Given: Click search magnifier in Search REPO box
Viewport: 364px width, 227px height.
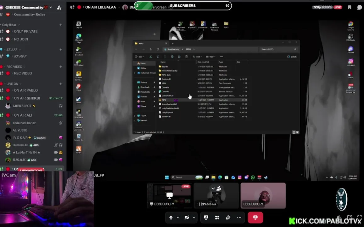Looking at the screenshot, I should [295, 49].
